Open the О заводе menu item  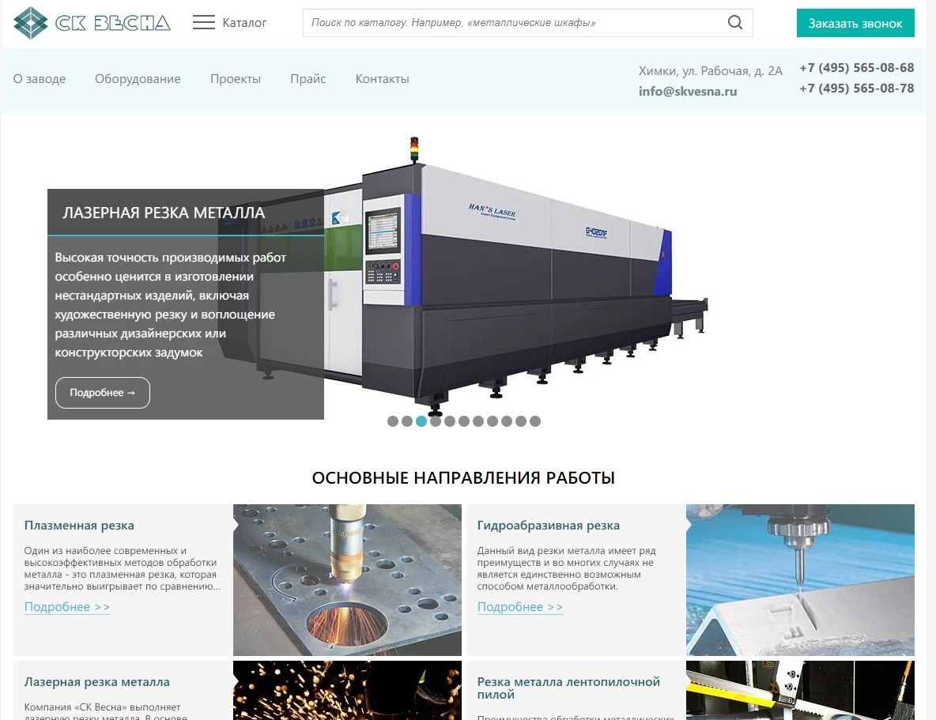point(40,79)
